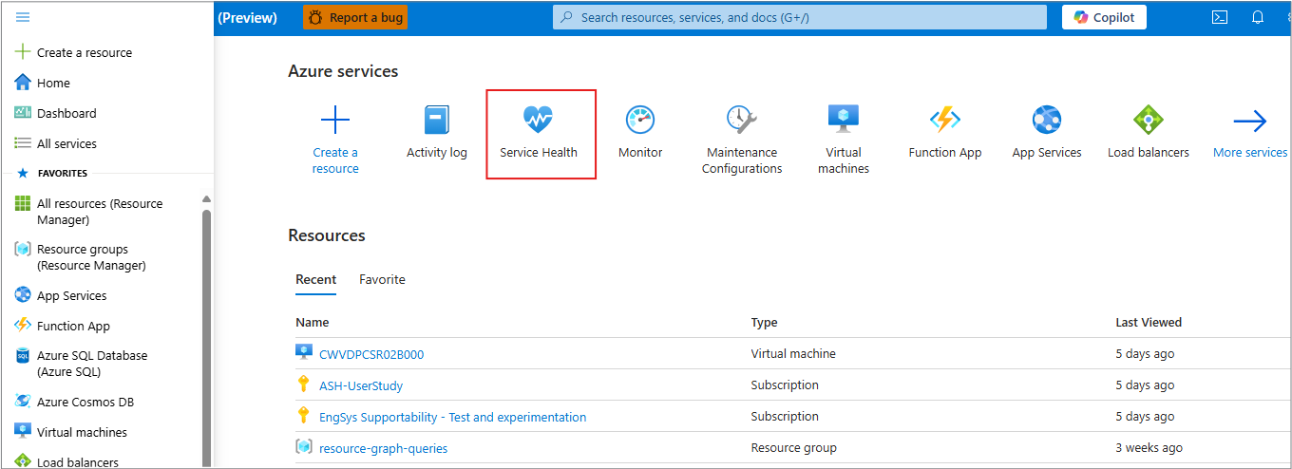This screenshot has height=469, width=1292.
Task: Click the Load balancers icon in sidebar
Action: click(23, 461)
